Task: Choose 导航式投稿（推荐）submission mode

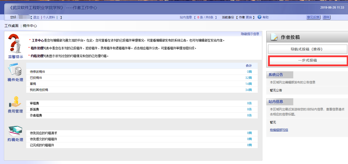Action: [307, 49]
